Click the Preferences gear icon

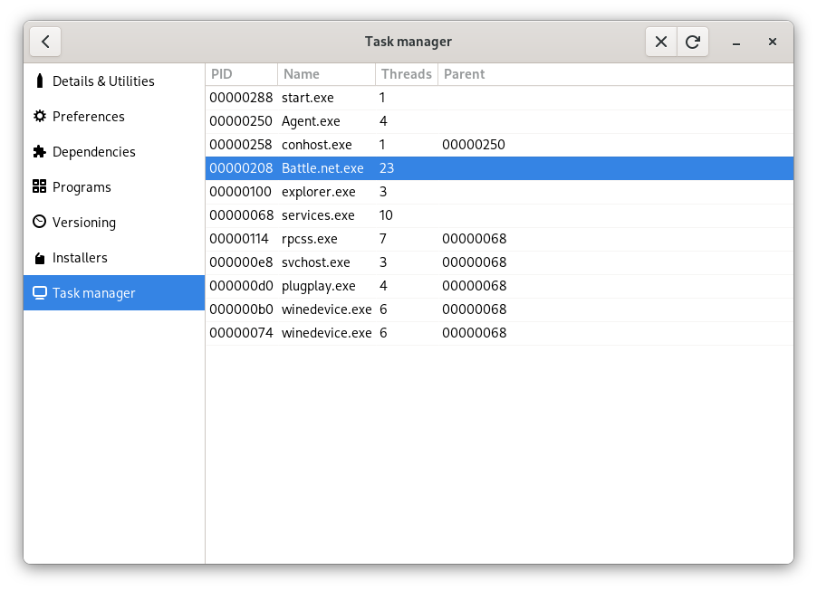pos(38,116)
